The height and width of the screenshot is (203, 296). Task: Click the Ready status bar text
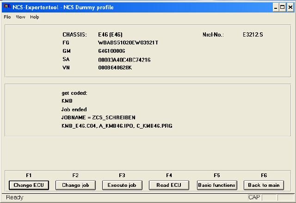pyautogui.click(x=14, y=197)
